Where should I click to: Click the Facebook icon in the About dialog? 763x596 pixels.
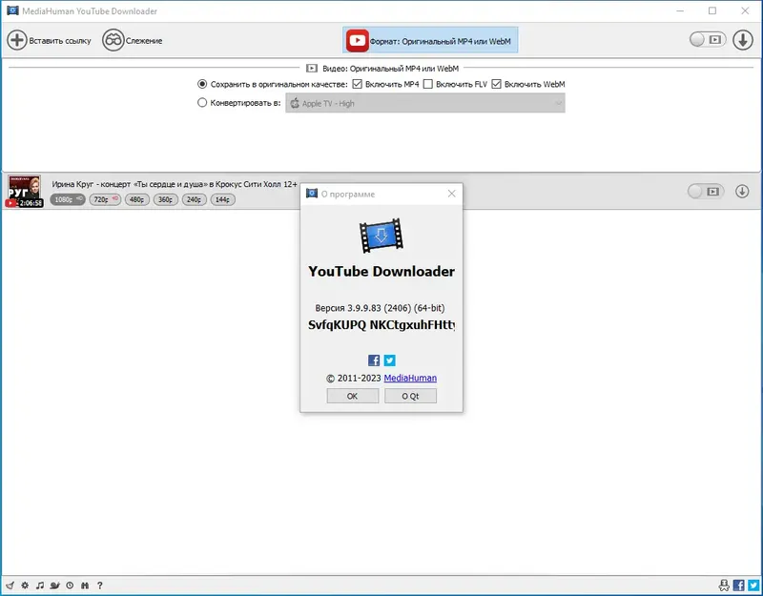(374, 360)
